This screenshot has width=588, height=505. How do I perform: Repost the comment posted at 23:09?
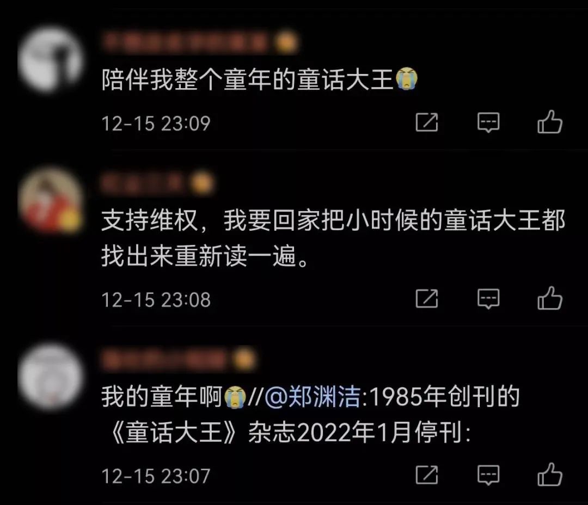click(x=427, y=122)
